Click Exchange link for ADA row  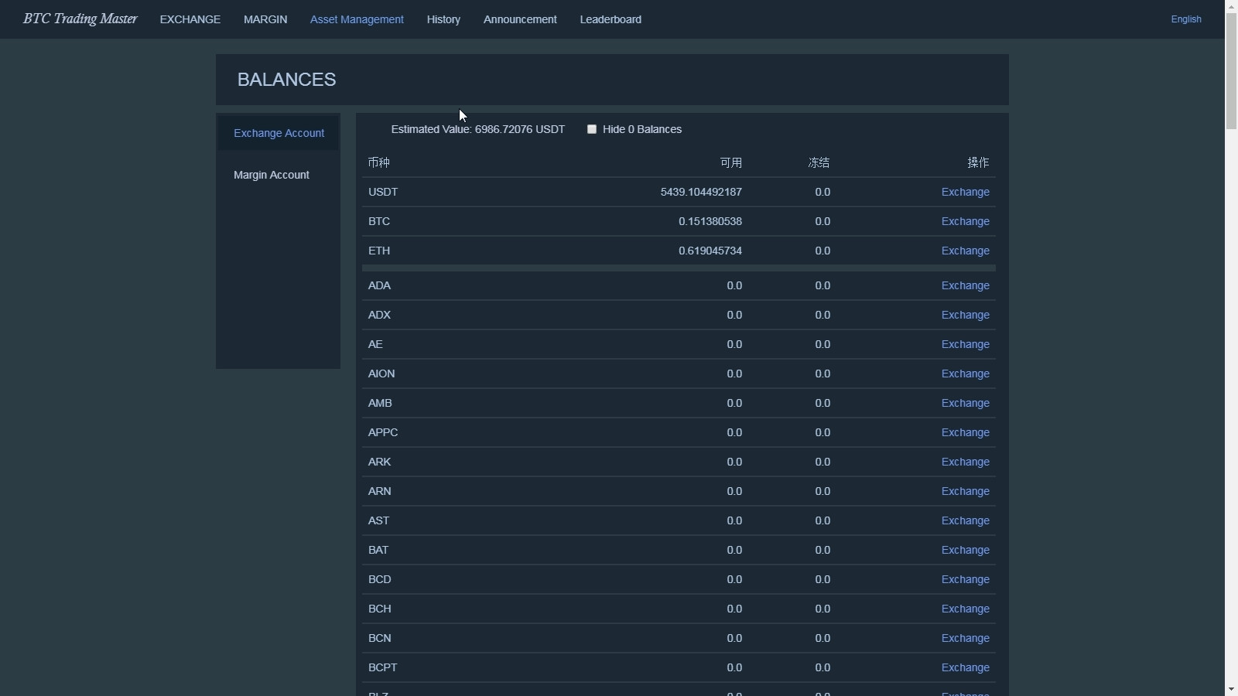(x=965, y=285)
